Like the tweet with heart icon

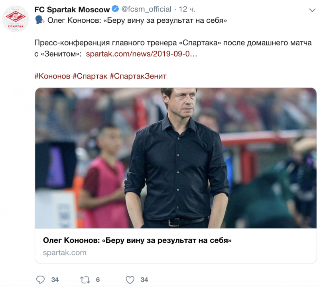point(130,280)
